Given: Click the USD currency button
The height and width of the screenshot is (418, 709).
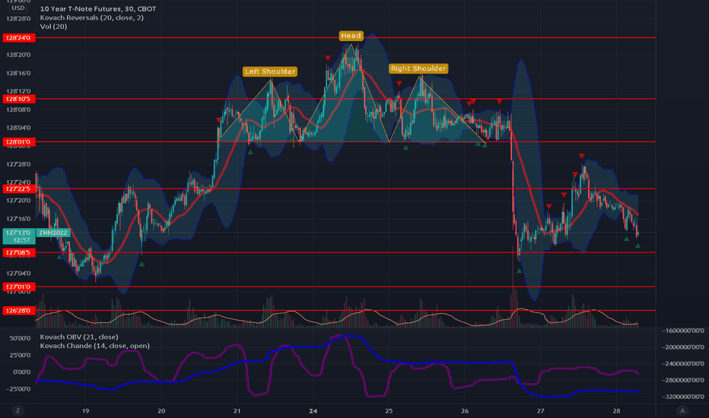Looking at the screenshot, I should (18, 8).
